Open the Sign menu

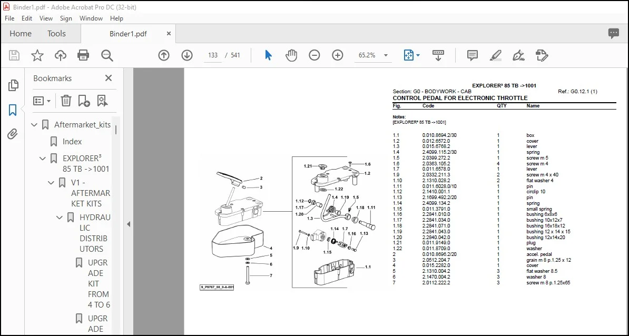tap(66, 18)
